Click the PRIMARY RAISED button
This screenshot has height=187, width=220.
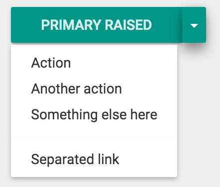[x=97, y=25]
